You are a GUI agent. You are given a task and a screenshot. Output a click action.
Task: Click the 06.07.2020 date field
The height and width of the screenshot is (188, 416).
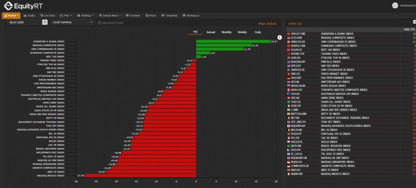pos(25,22)
